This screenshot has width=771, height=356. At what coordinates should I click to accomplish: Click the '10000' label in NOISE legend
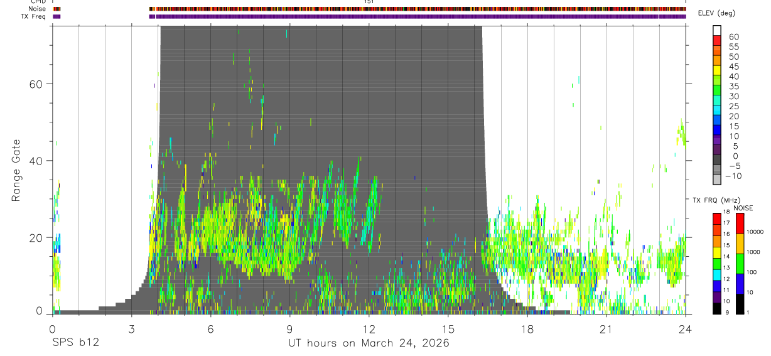755,232
